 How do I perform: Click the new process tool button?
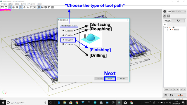point(178,21)
